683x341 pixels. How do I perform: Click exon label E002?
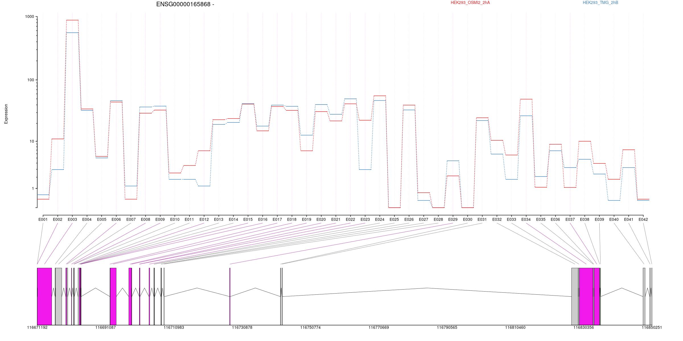(x=57, y=220)
